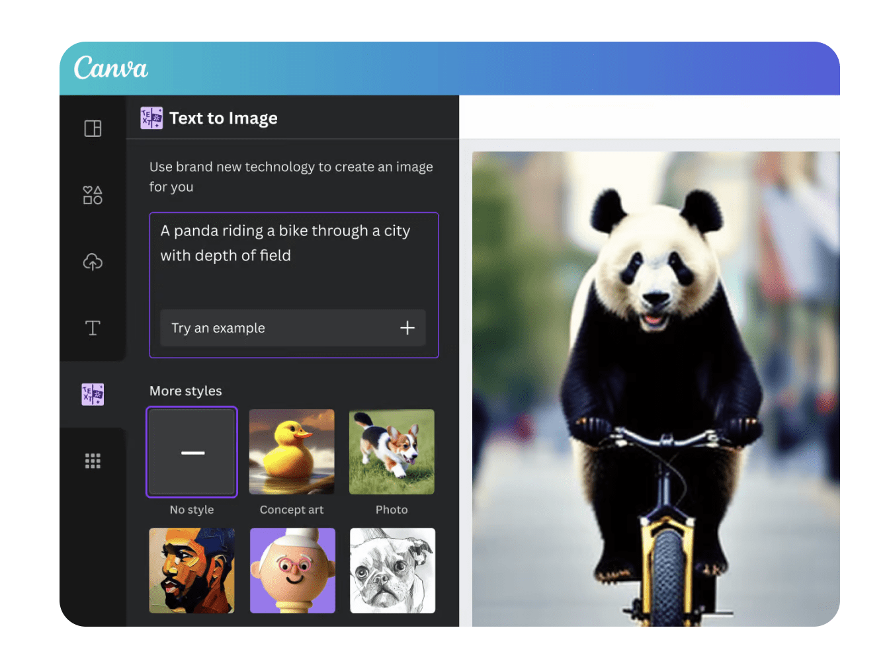Select the painted man portrait style
Screen dimensions: 885x669
point(192,571)
